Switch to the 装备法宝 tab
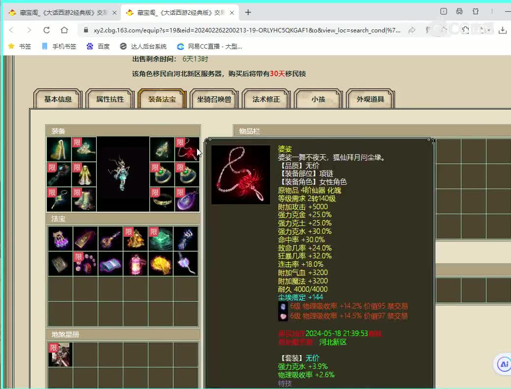 [x=162, y=99]
